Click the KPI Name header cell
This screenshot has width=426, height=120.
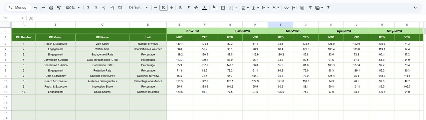(x=102, y=37)
